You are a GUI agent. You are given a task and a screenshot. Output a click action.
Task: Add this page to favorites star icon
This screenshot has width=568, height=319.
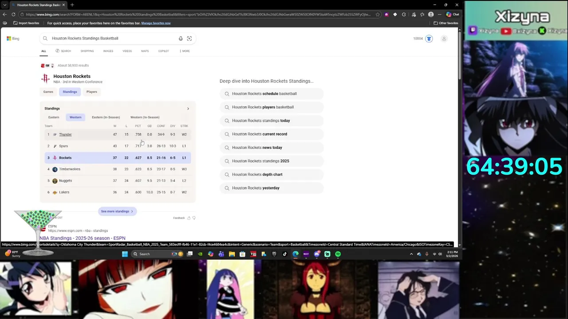(378, 14)
